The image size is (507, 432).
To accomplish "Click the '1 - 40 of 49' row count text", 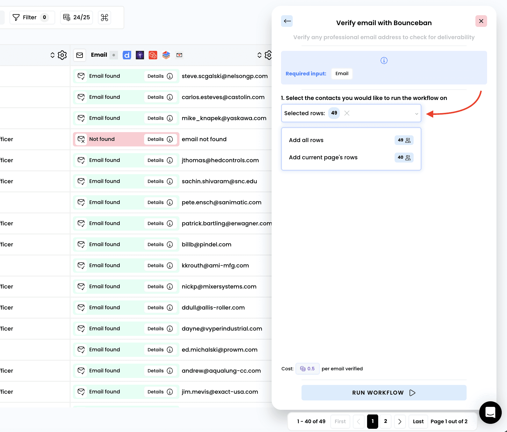I will pyautogui.click(x=311, y=421).
